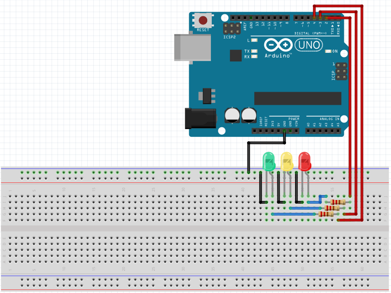Select the red LED on the breadboard
This screenshot has width=391, height=293.
(x=305, y=161)
